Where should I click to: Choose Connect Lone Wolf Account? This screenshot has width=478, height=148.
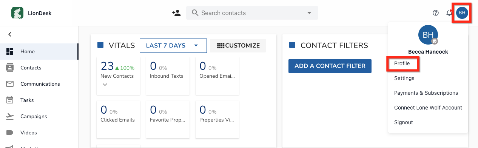click(428, 108)
